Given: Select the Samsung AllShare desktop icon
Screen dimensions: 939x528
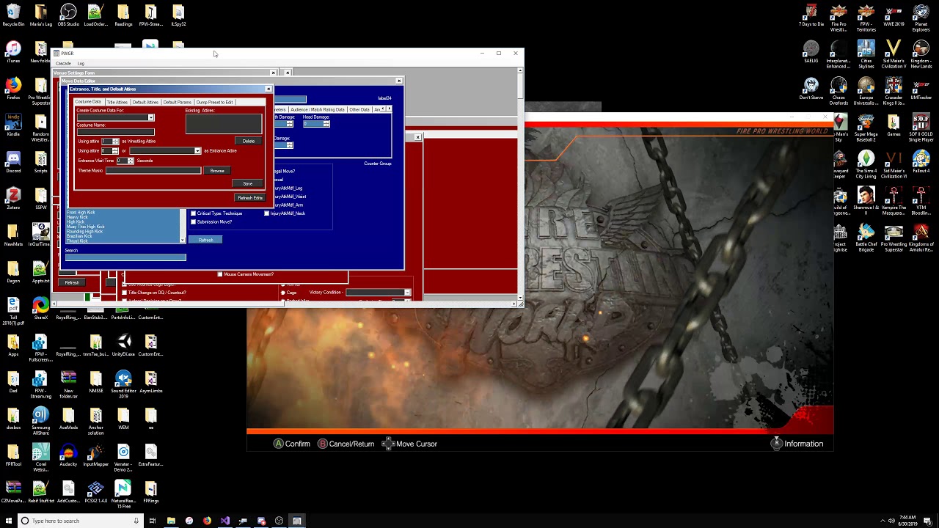Looking at the screenshot, I should click(x=40, y=422).
